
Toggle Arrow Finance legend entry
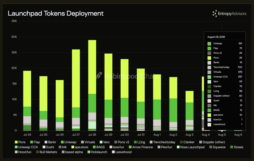(x=141, y=147)
